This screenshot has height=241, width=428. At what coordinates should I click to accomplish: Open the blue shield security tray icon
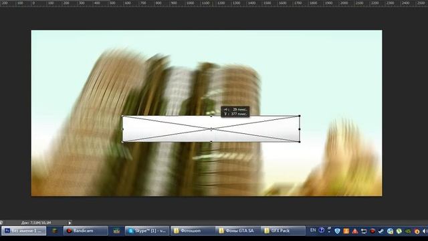tap(337, 231)
